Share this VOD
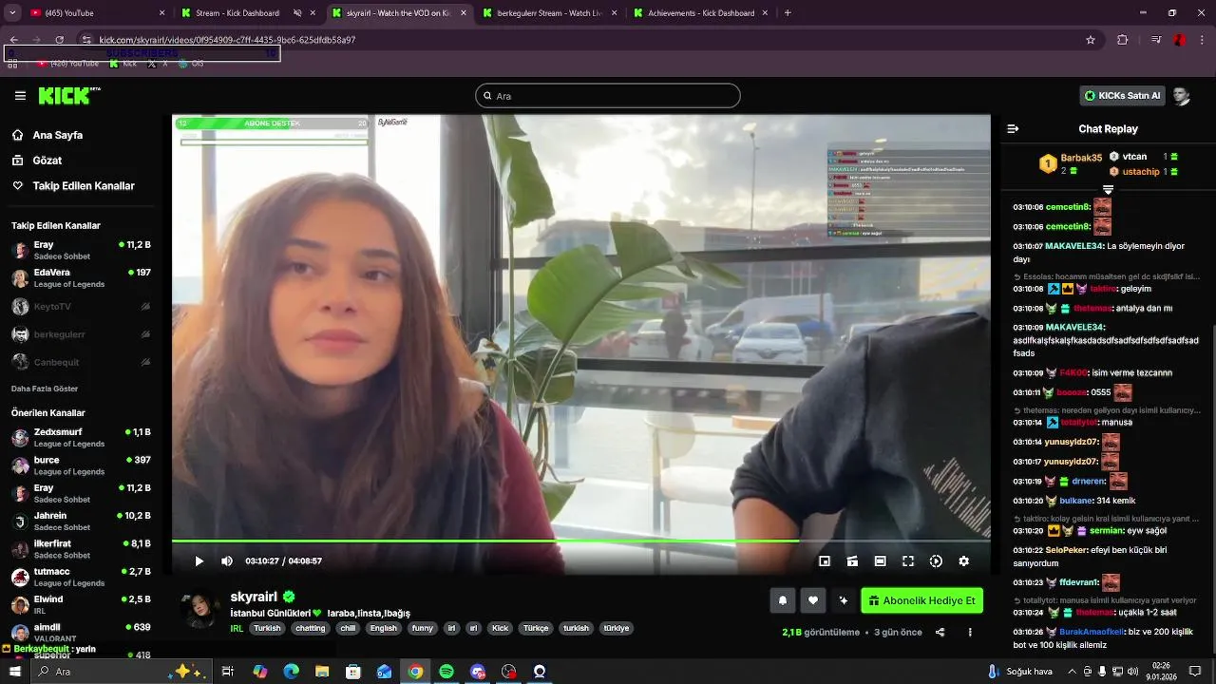 pyautogui.click(x=940, y=632)
